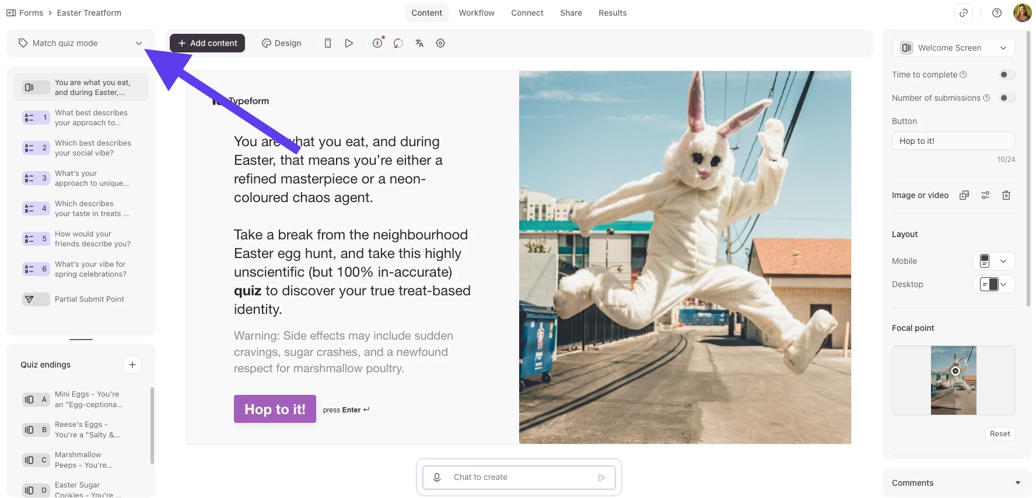Open the Easter Sugar Cookies ending D

coord(81,490)
